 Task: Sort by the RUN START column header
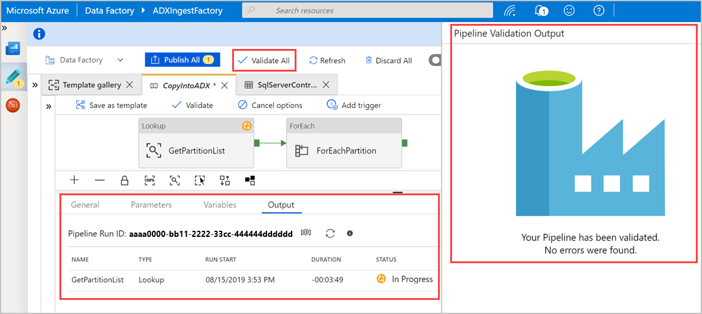(221, 260)
